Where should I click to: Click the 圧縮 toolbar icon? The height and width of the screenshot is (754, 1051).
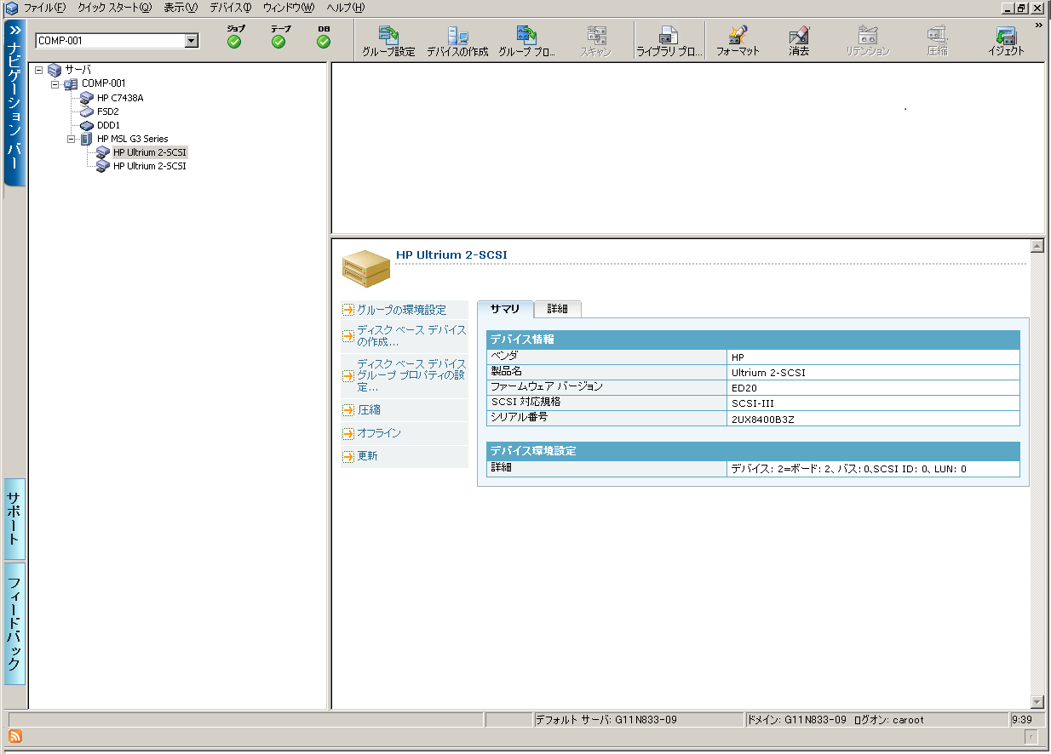pos(938,41)
